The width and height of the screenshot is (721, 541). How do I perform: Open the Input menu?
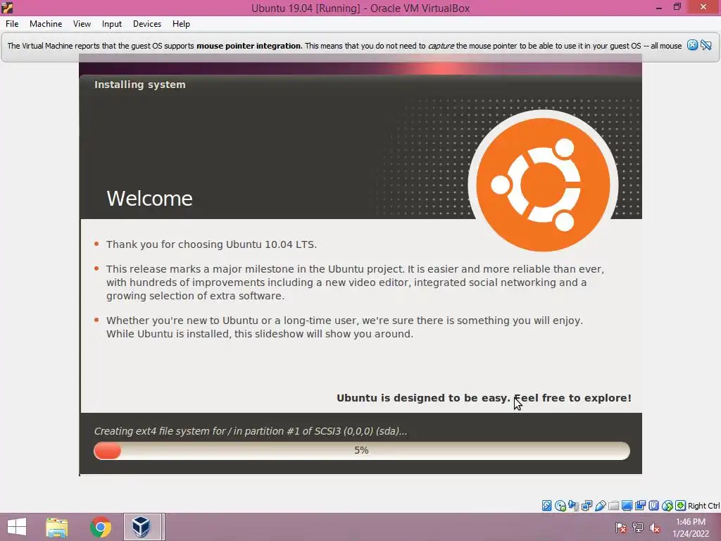[112, 24]
